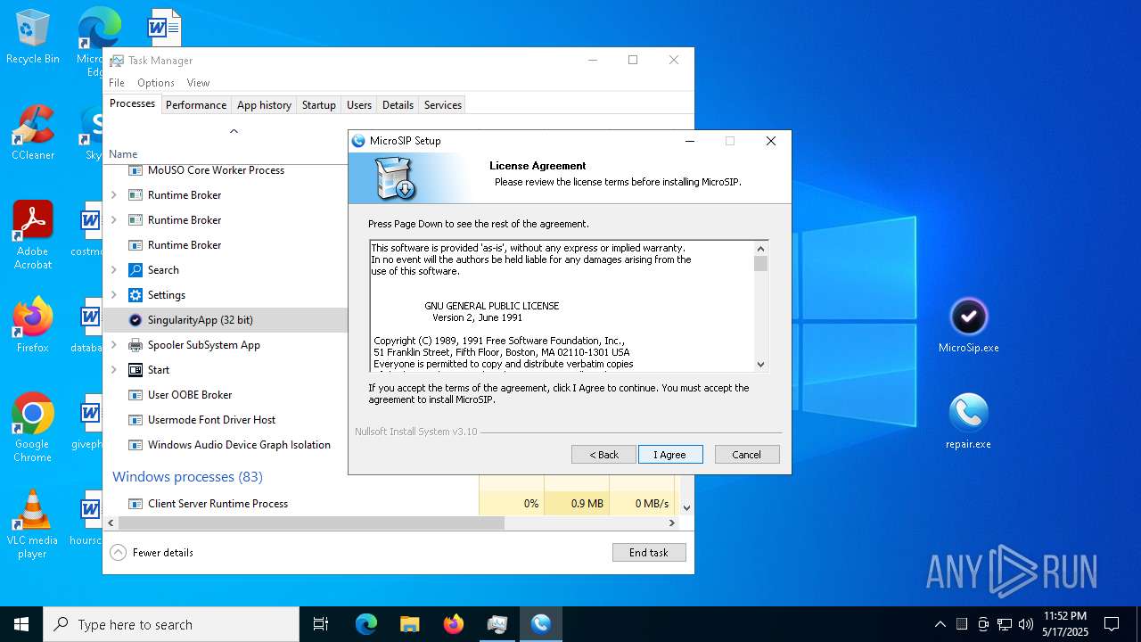Click the Search process magnifier icon
Image resolution: width=1141 pixels, height=642 pixels.
pyautogui.click(x=135, y=270)
